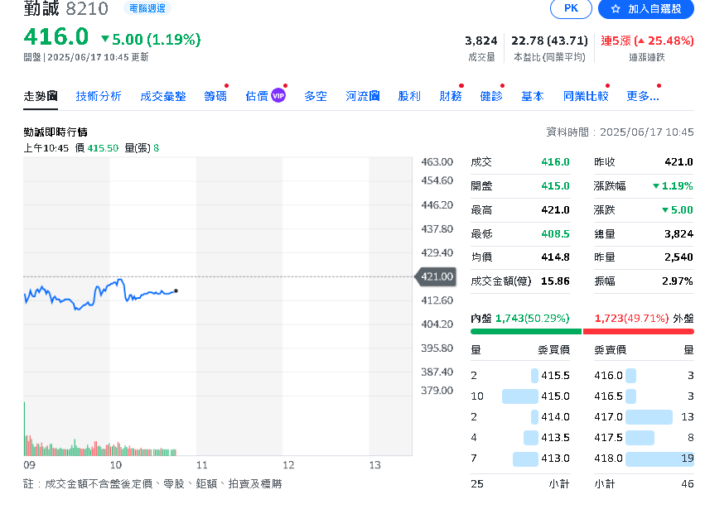Click the 電腦週邊 industry tag

point(147,8)
